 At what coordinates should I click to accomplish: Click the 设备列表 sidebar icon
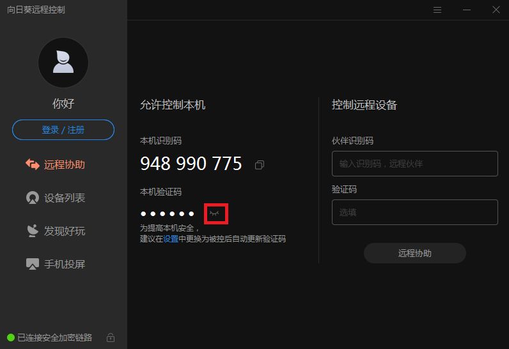point(33,198)
